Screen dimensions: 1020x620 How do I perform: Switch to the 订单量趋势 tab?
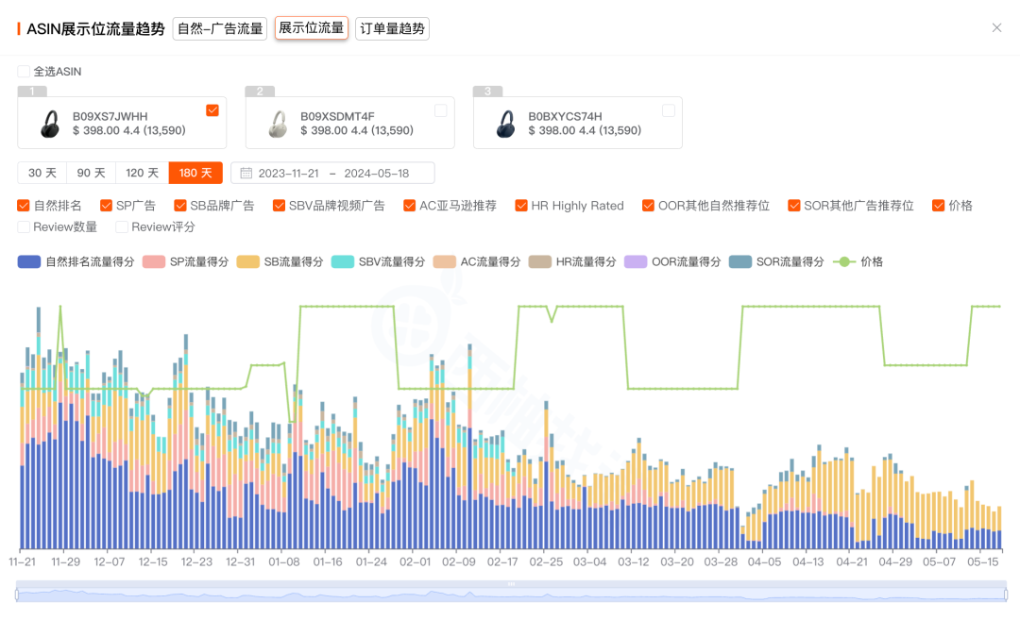pos(392,28)
